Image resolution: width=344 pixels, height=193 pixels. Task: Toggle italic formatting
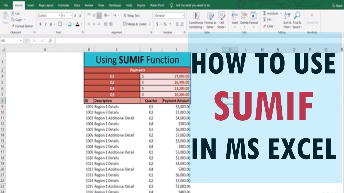[x=45, y=24]
